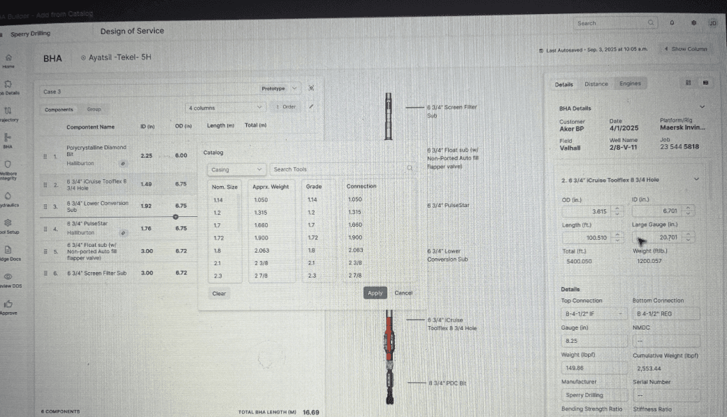
Task: Open the 4 columns dropdown
Action: (x=225, y=108)
